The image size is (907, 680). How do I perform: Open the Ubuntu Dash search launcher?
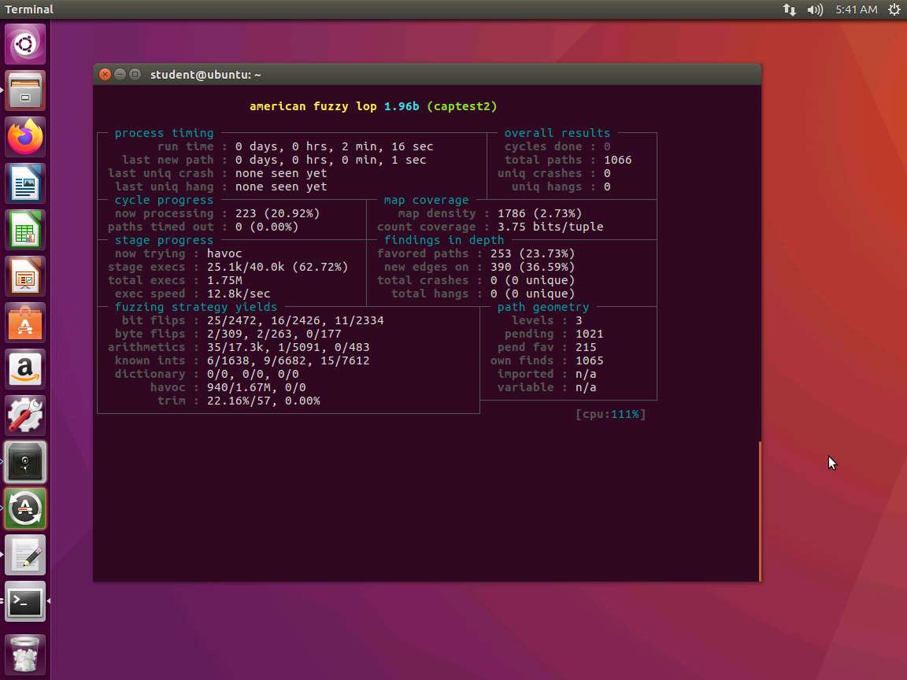coord(25,44)
